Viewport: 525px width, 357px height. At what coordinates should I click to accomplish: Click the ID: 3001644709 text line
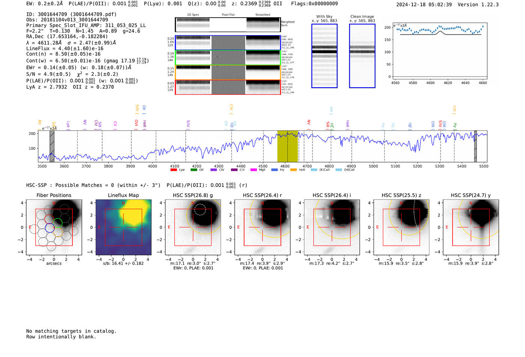pos(71,14)
